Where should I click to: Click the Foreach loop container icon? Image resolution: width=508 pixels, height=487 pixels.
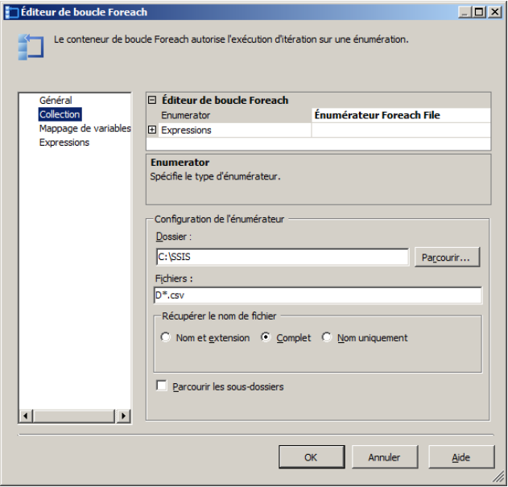(30, 46)
